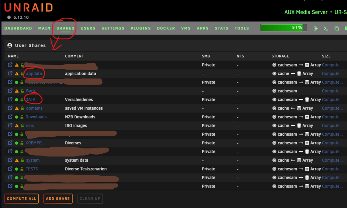Screen dimensions: 347x208
Task: Click the padlock icon on DATA row
Action: click(x=22, y=100)
